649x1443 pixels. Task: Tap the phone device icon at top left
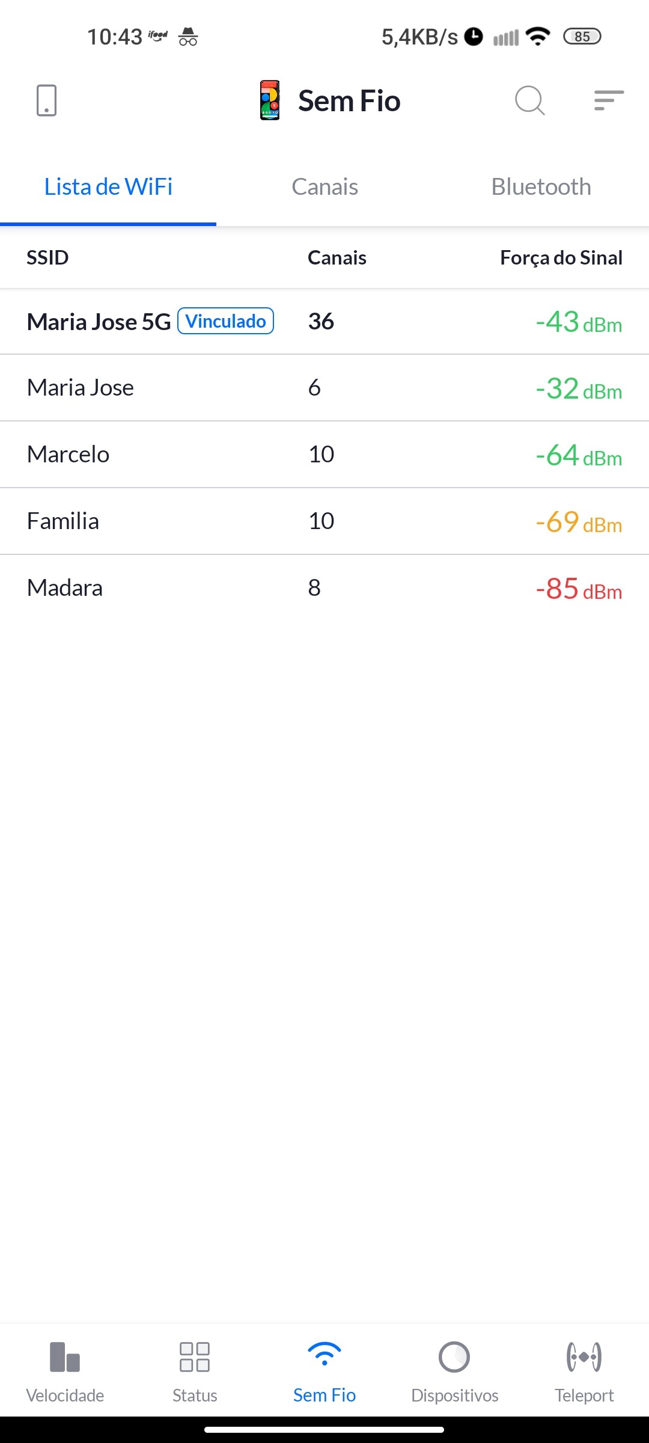pos(46,100)
